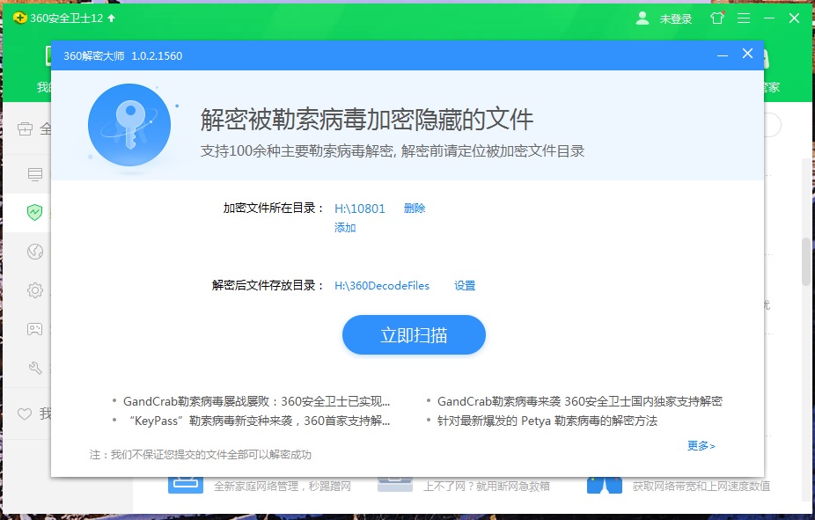815x520 pixels.
Task: Click the network speed test tool icon
Action: [605, 485]
